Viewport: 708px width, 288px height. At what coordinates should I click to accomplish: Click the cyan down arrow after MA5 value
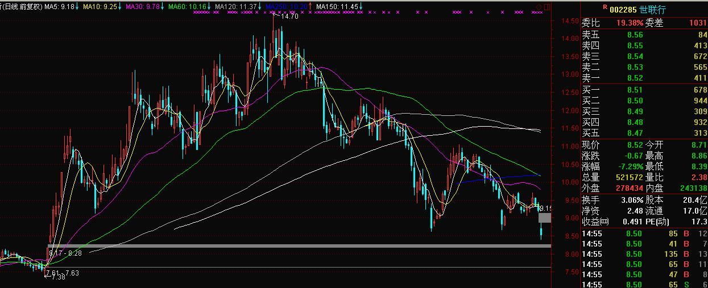[x=78, y=7]
